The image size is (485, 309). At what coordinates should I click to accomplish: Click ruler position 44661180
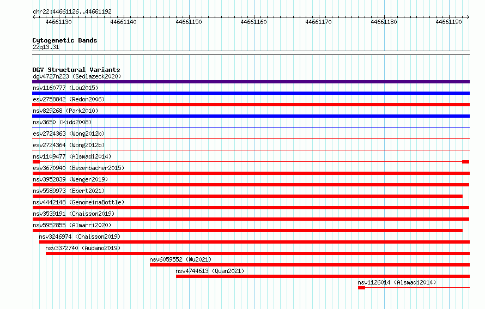(x=384, y=22)
